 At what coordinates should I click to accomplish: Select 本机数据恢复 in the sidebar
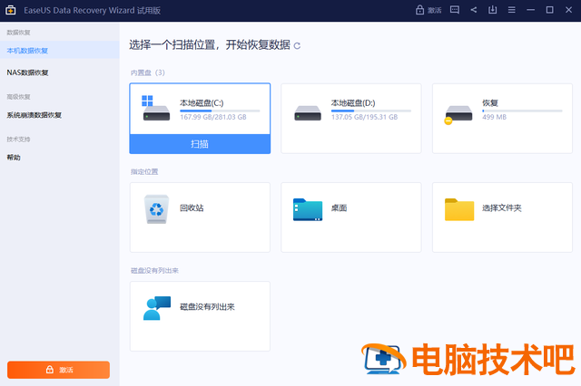click(60, 50)
